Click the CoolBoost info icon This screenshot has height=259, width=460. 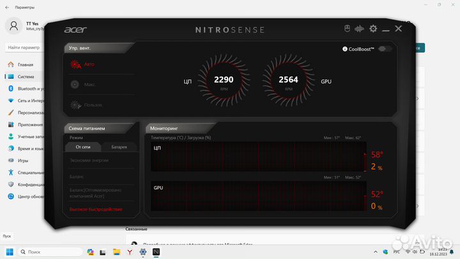pyautogui.click(x=345, y=49)
